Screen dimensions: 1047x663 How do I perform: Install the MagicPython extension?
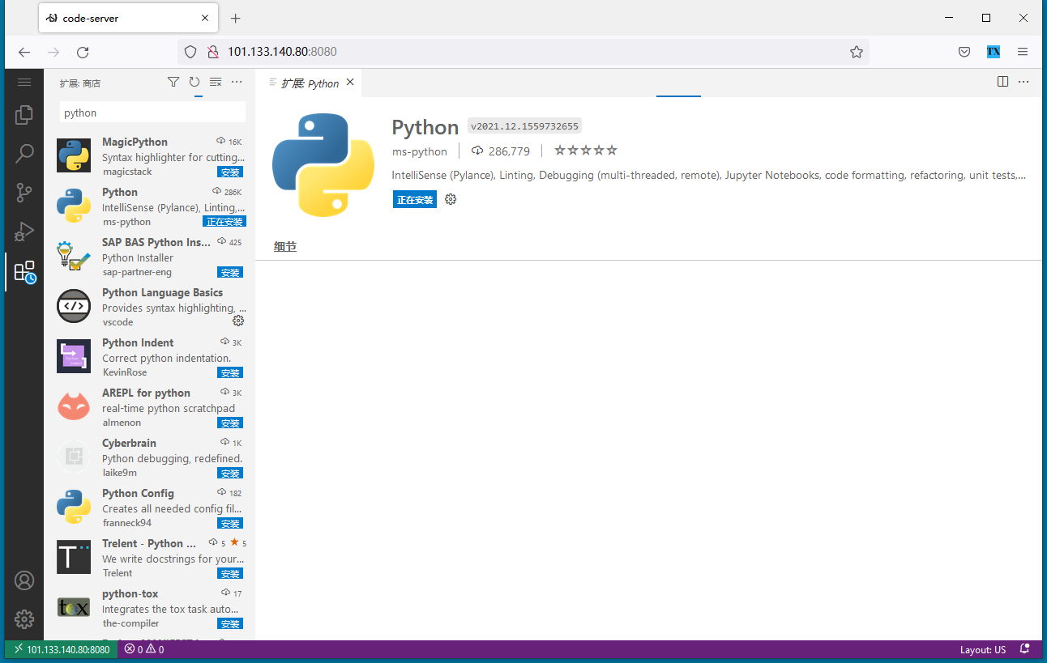tap(230, 172)
